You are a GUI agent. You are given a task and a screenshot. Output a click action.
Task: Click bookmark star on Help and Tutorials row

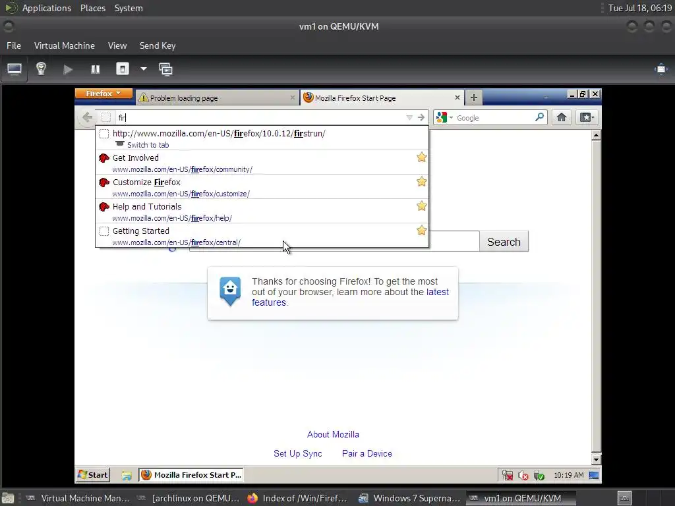421,206
